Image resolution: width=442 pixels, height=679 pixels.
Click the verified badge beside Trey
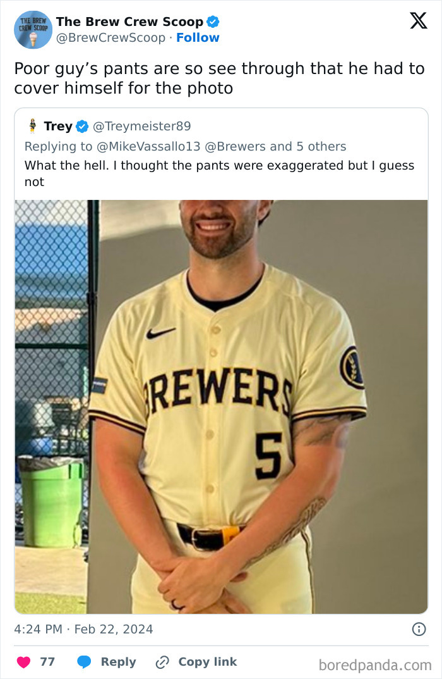click(x=81, y=125)
